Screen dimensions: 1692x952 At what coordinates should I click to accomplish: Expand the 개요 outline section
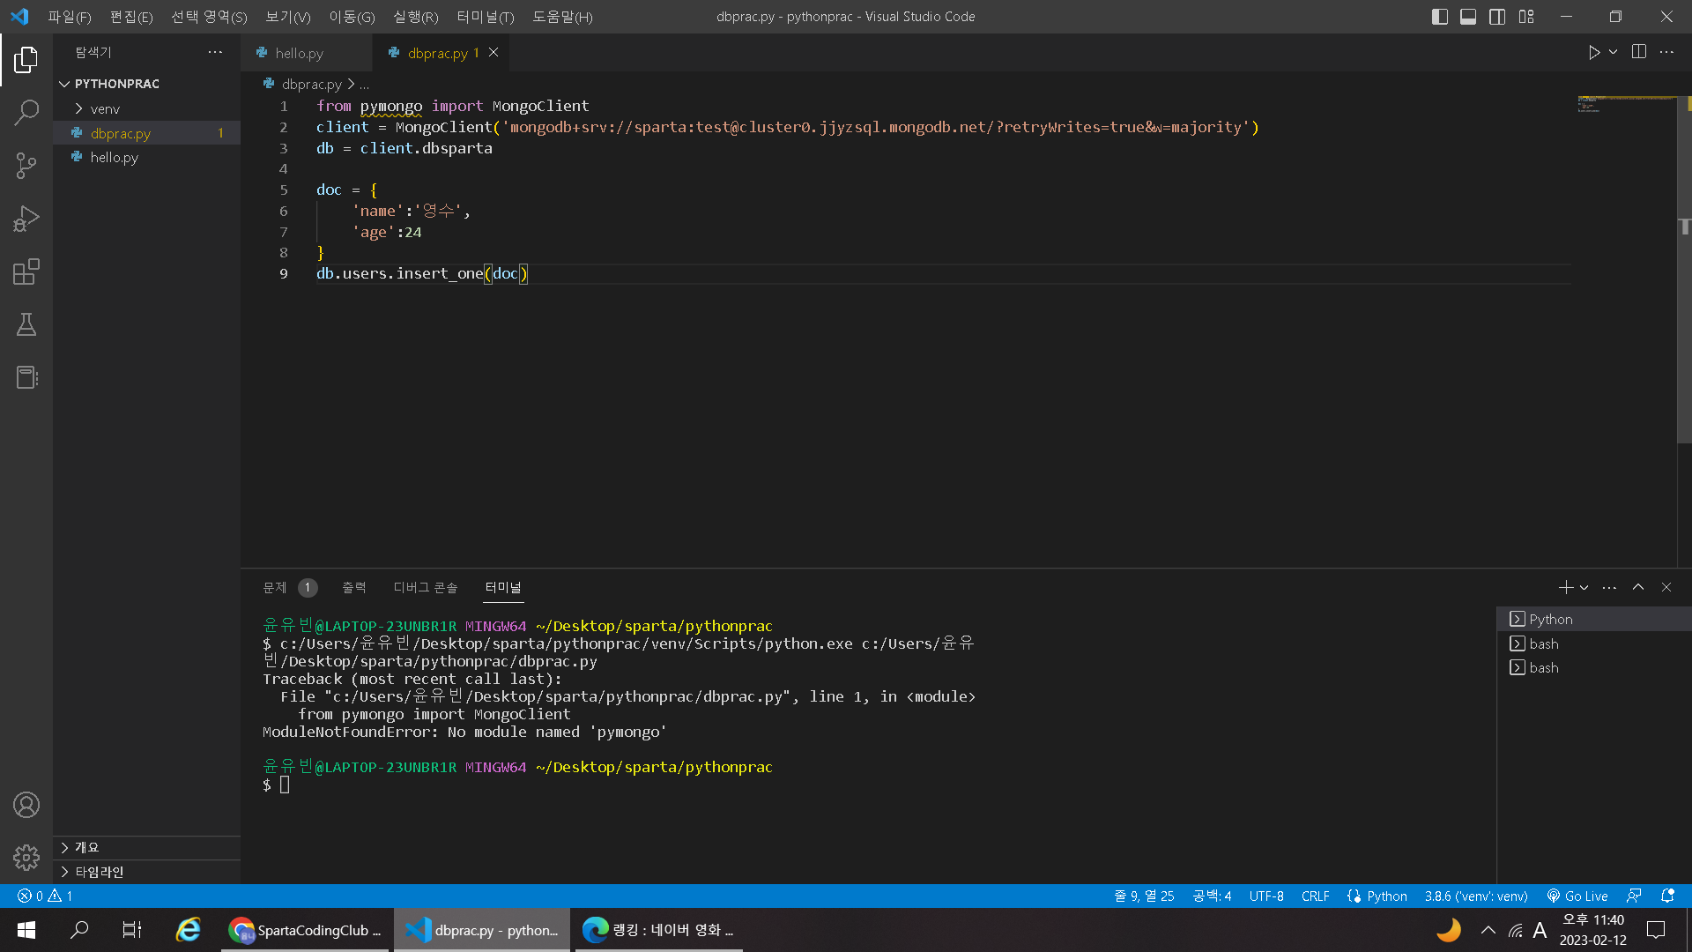tap(86, 848)
